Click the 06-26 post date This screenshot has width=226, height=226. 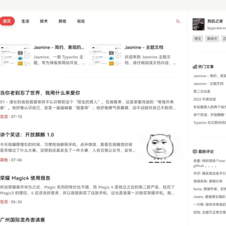[x=17, y=202]
